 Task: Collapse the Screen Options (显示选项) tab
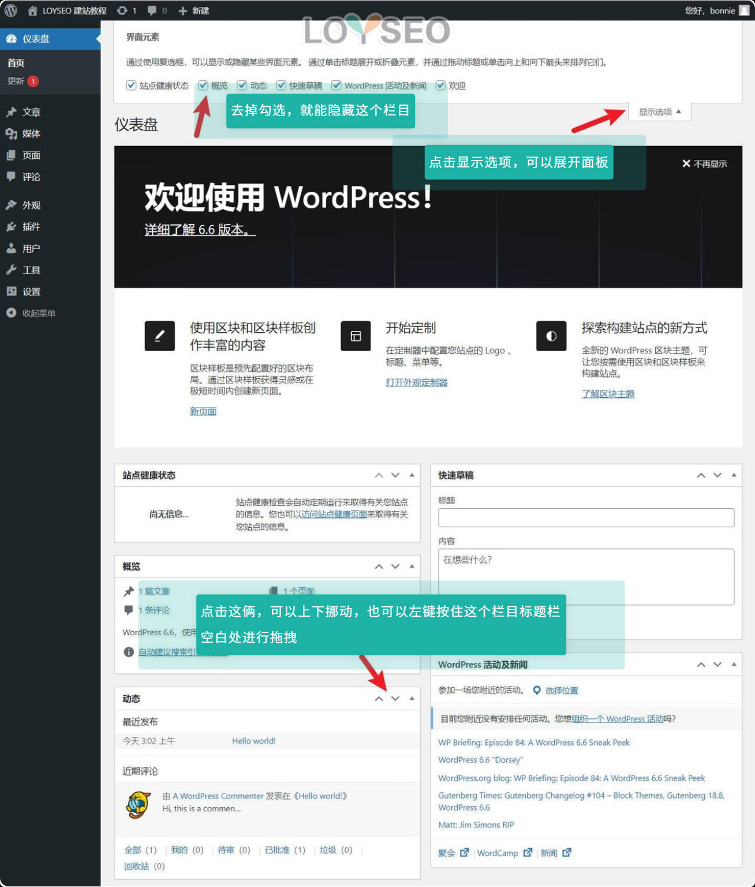pyautogui.click(x=659, y=112)
